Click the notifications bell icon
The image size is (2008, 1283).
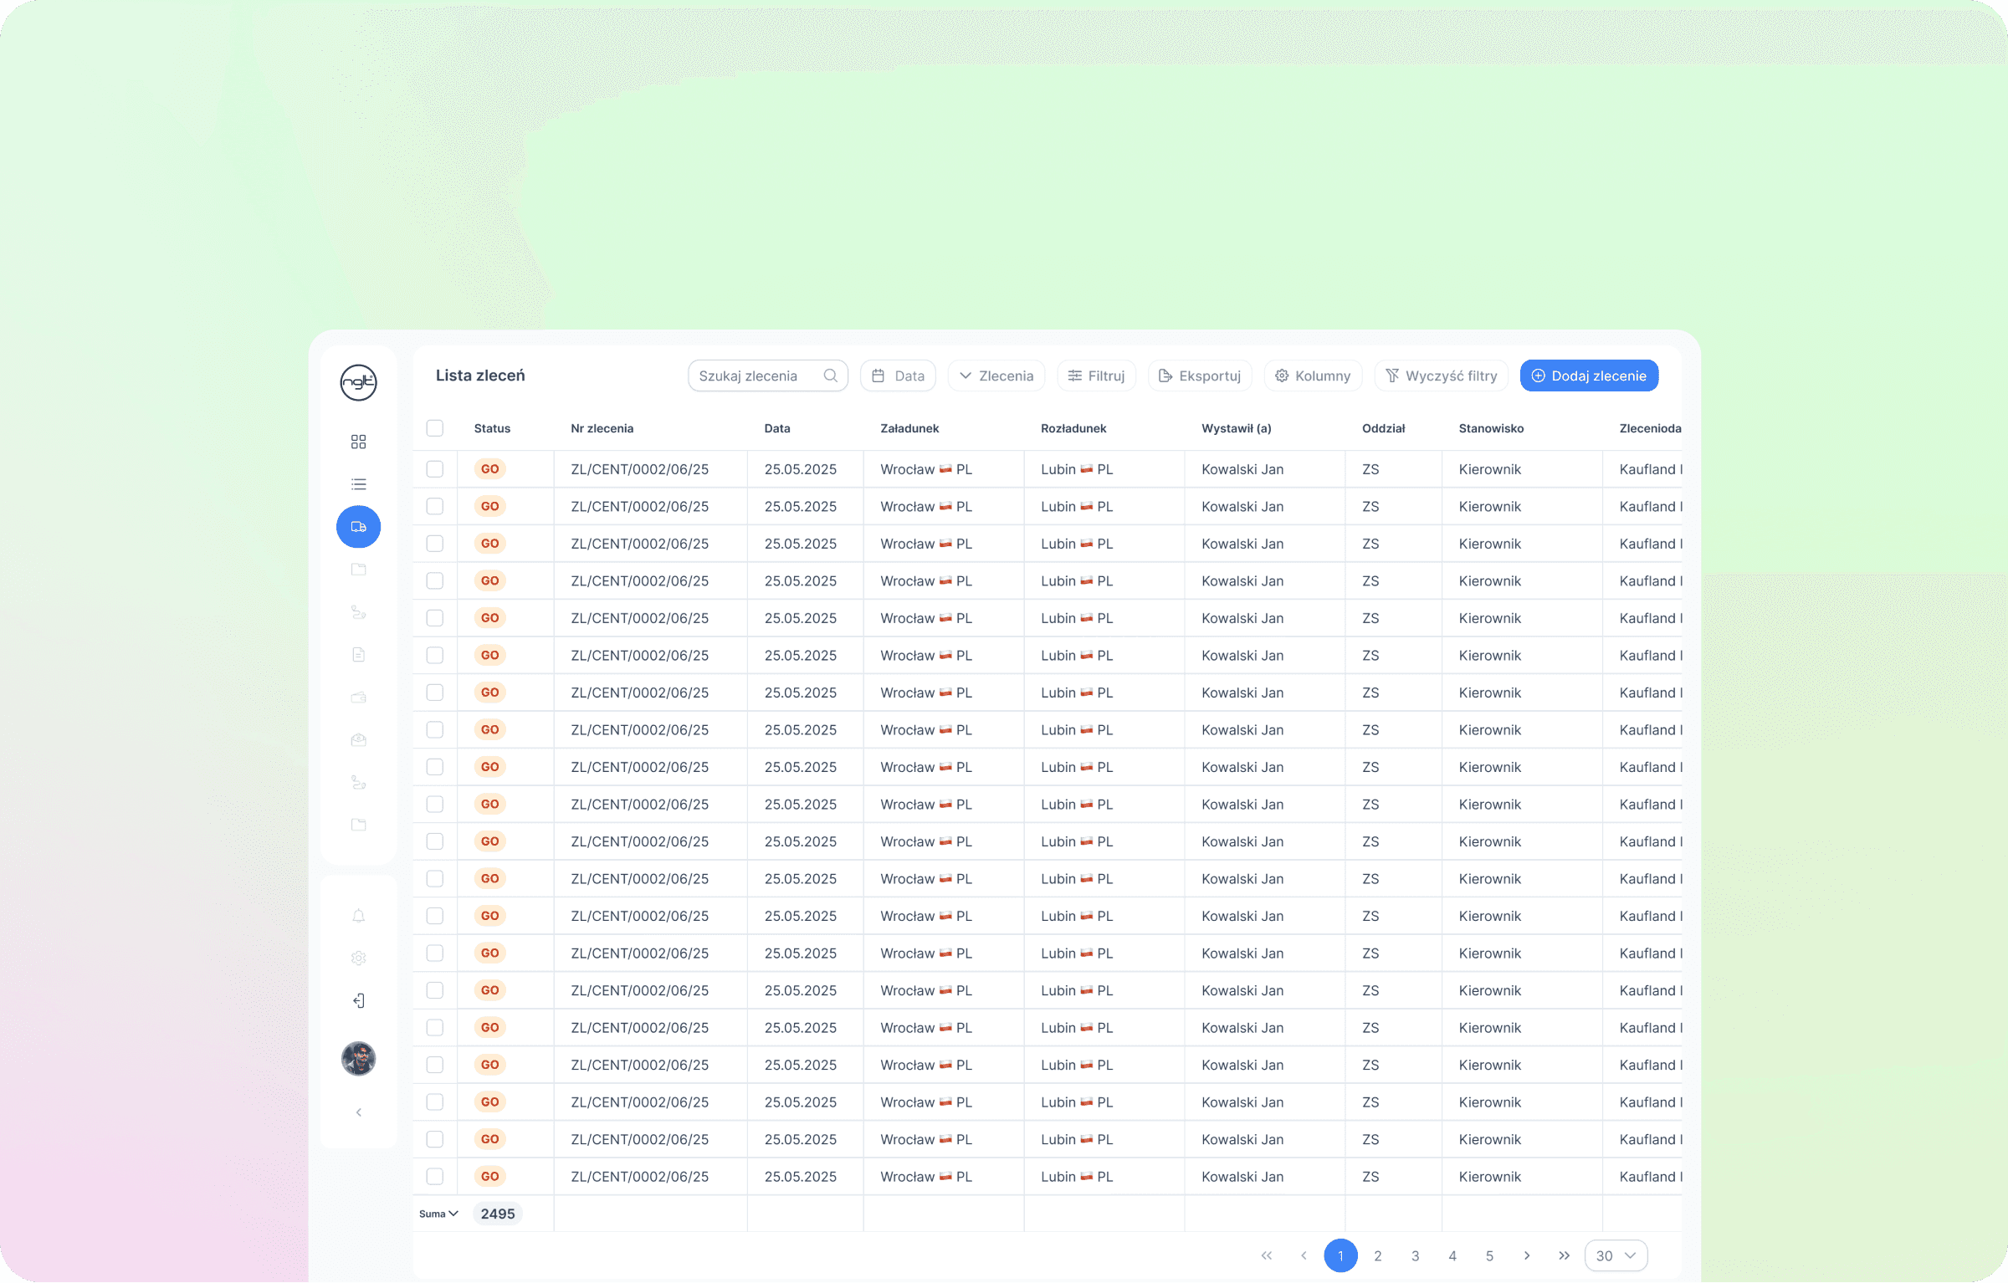tap(358, 916)
